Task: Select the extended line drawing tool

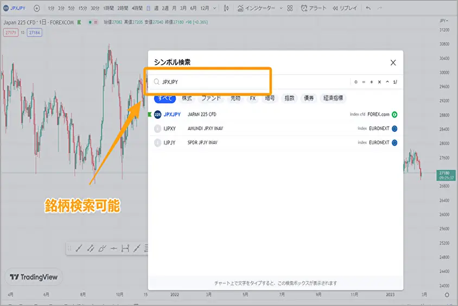Action: (x=137, y=248)
